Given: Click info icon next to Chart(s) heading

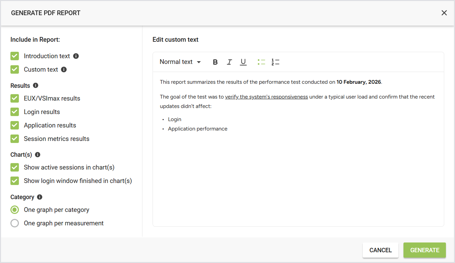Looking at the screenshot, I should point(38,155).
